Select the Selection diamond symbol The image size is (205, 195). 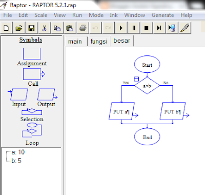point(32,111)
